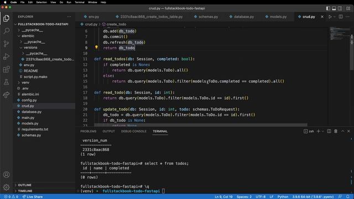This screenshot has width=354, height=199.
Task: Open the Extensions view
Action: [x=6, y=69]
